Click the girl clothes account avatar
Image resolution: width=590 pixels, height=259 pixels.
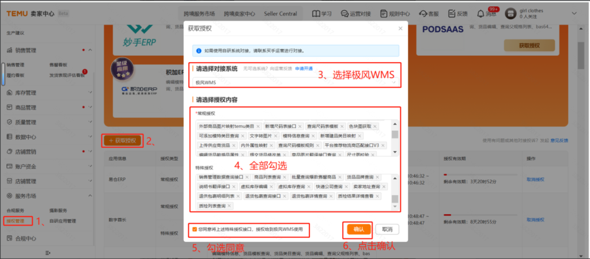pos(510,13)
